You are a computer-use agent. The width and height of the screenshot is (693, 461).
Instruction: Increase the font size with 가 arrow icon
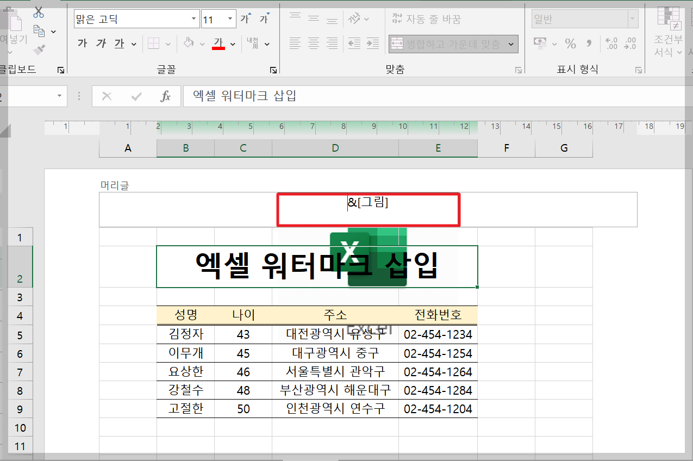[x=245, y=18]
